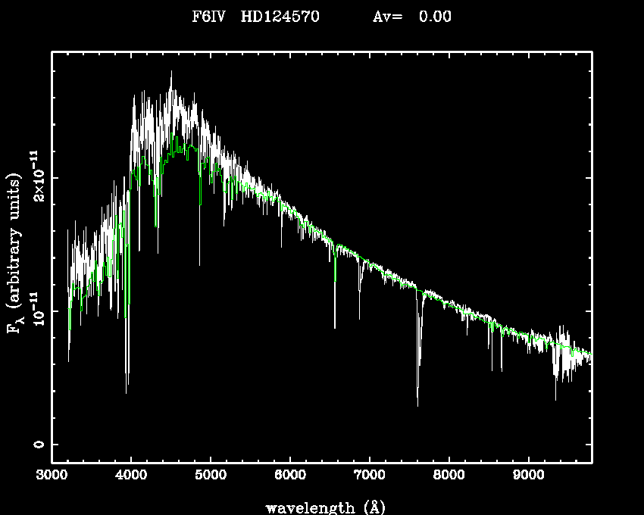Click the absorption line tip just below 4000 Å
Image resolution: width=644 pixels, height=515 pixels.
(127, 392)
